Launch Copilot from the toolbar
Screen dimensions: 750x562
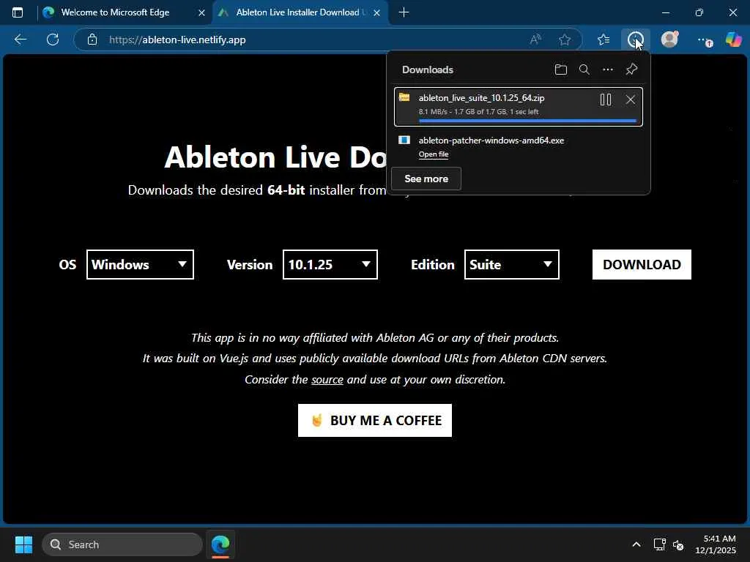[x=733, y=40]
